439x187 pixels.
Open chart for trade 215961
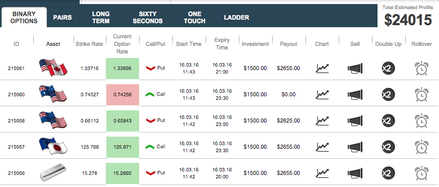[322, 69]
